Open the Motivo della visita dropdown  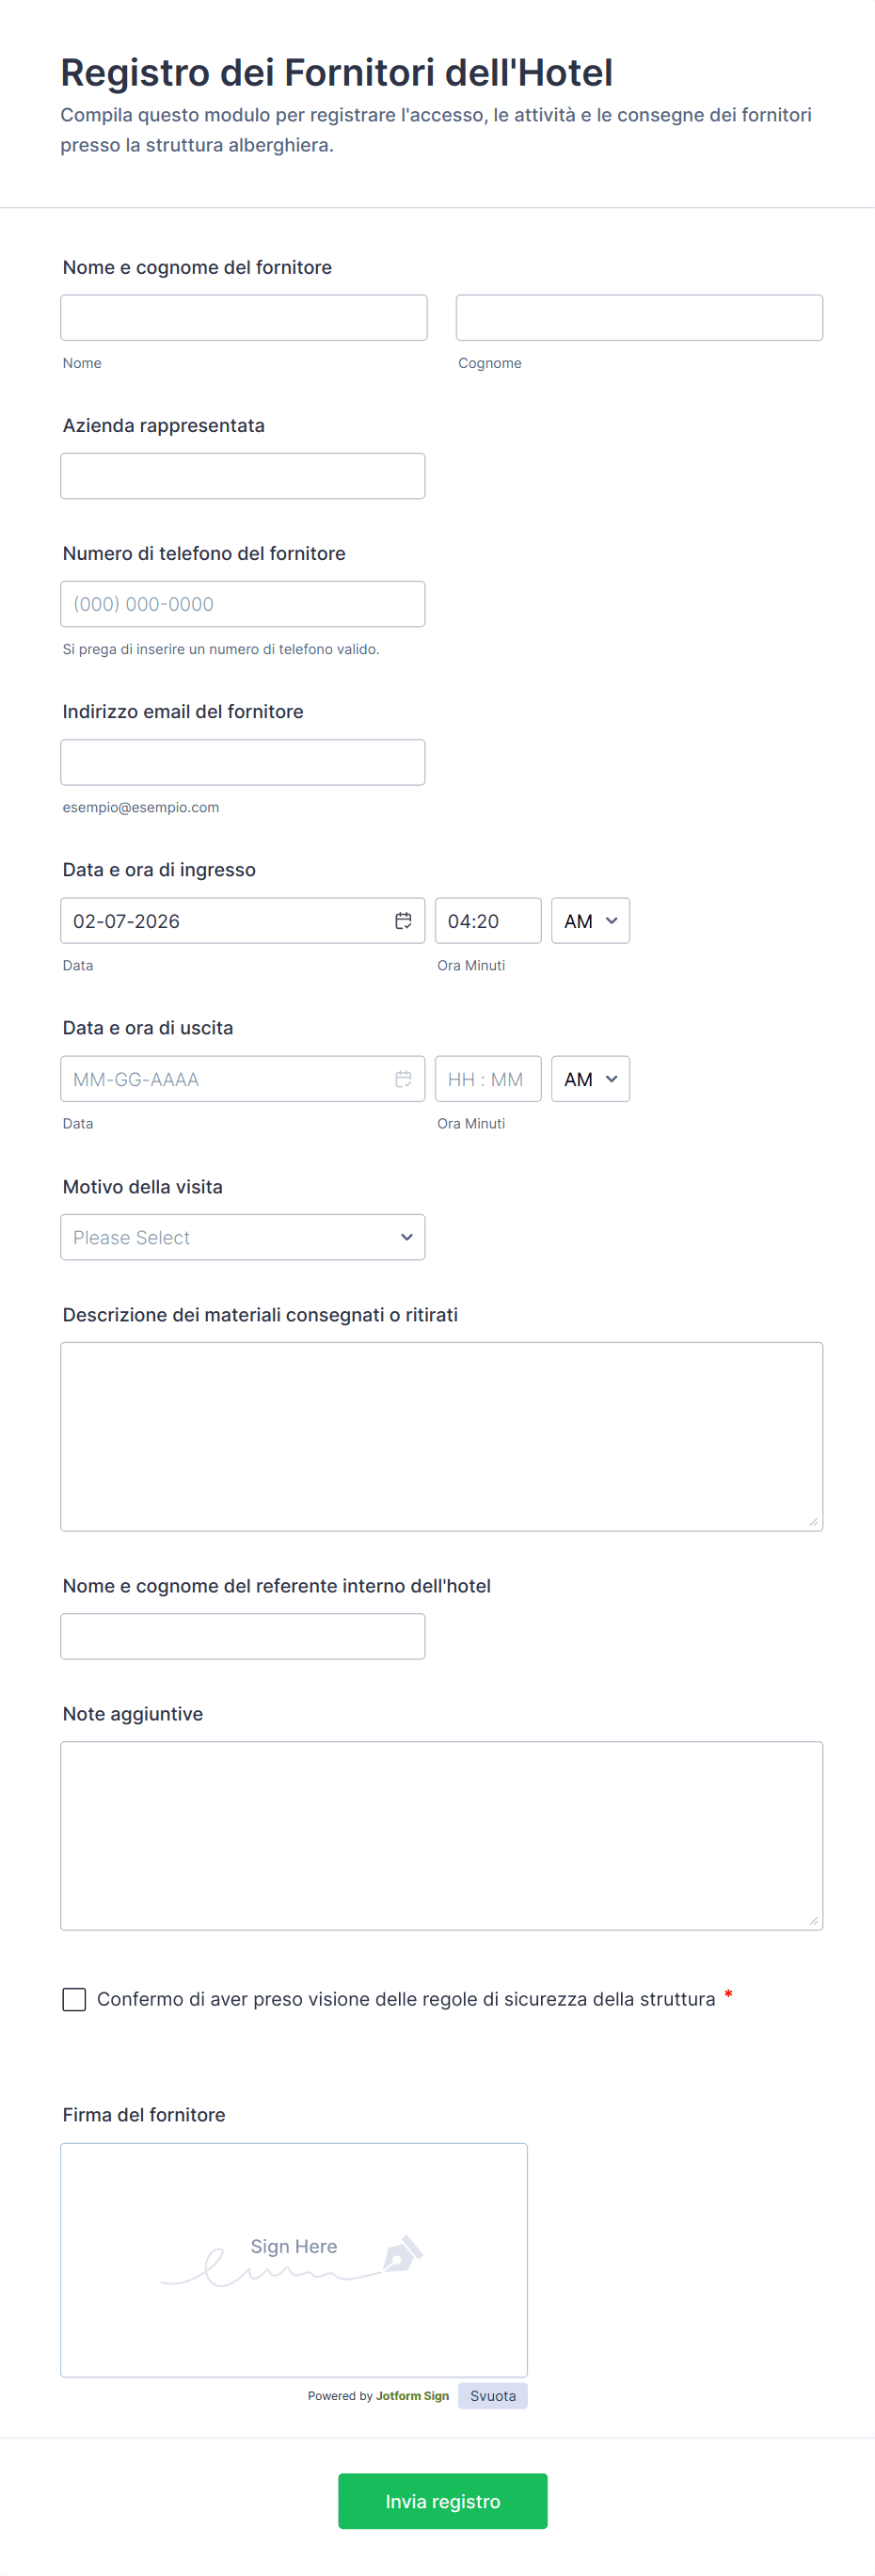tap(242, 1237)
